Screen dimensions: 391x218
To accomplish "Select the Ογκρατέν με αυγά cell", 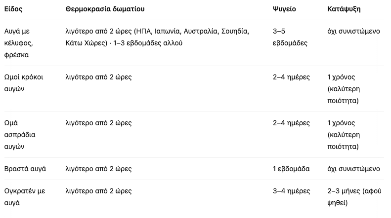I will pyautogui.click(x=25, y=197).
